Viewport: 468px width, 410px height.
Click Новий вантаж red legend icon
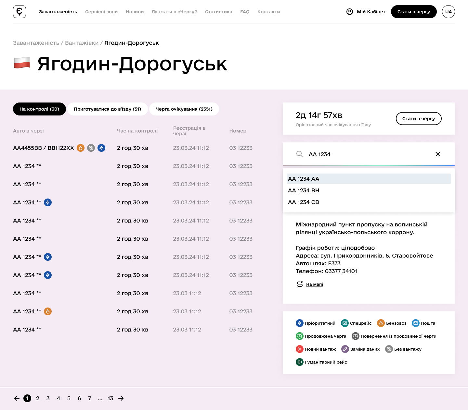[x=299, y=349]
